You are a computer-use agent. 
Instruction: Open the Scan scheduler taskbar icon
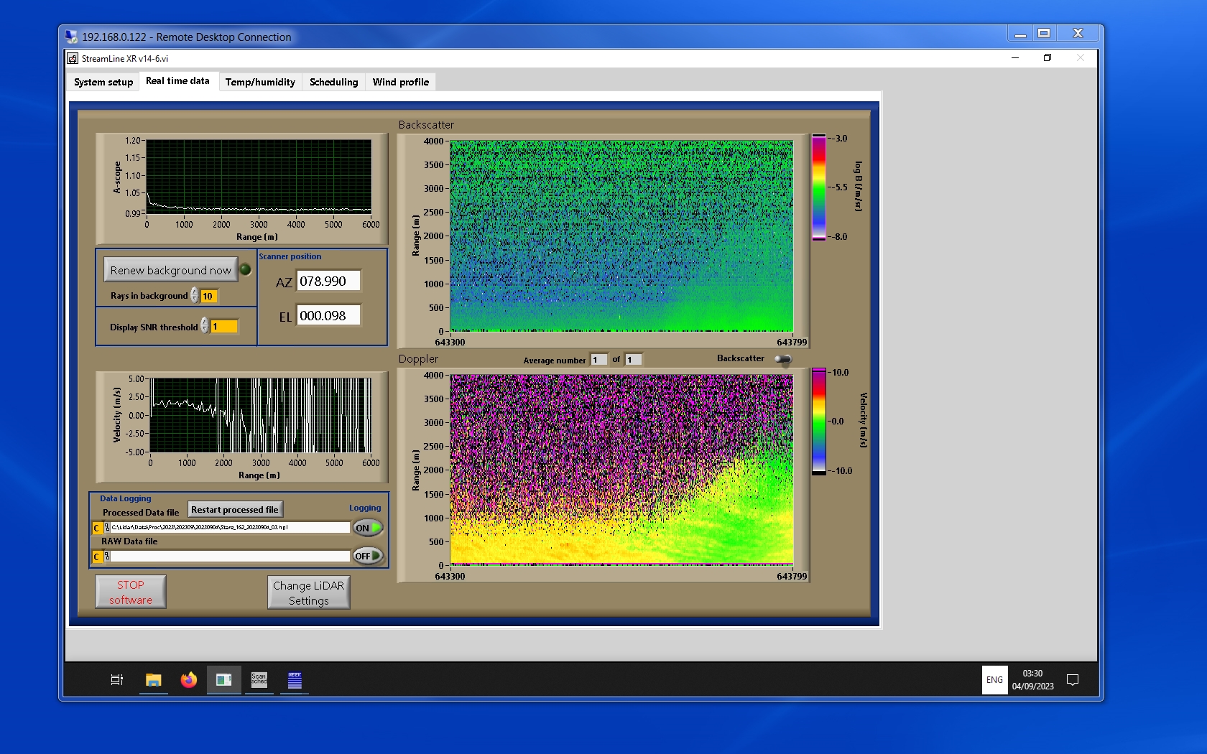(x=259, y=679)
